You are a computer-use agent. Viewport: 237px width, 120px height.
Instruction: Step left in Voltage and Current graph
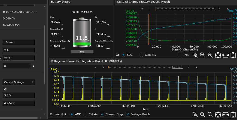(x=103, y=67)
